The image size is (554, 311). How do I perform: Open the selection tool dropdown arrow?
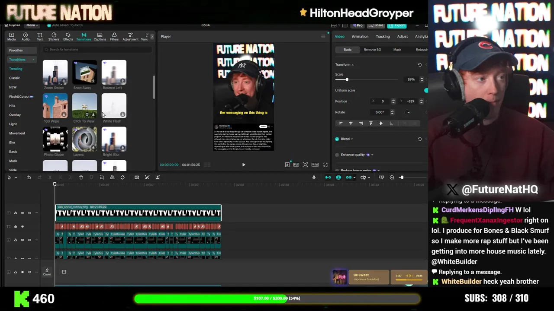[16, 178]
